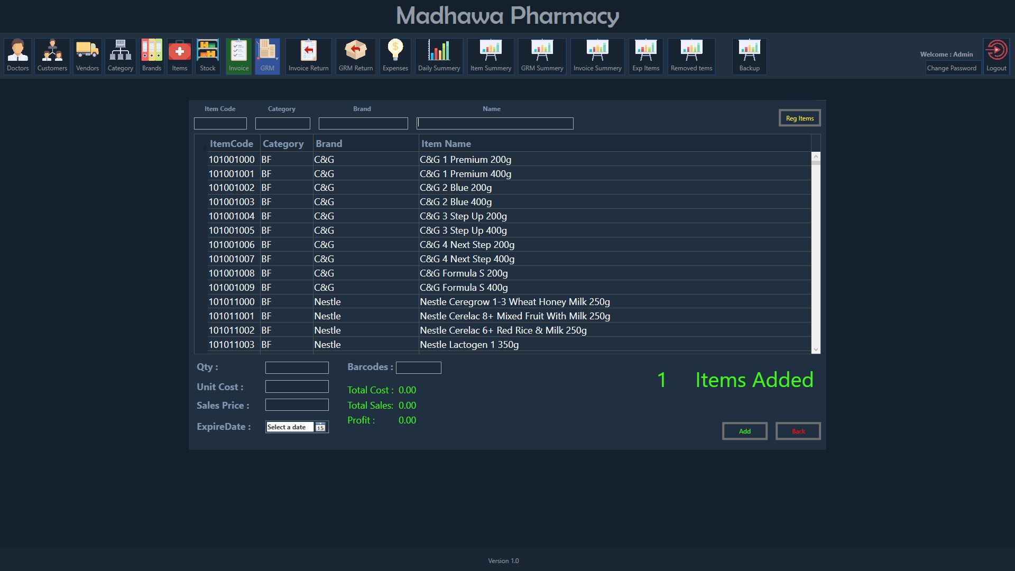The width and height of the screenshot is (1015, 571).
Task: Open the Backup icon
Action: (x=750, y=56)
